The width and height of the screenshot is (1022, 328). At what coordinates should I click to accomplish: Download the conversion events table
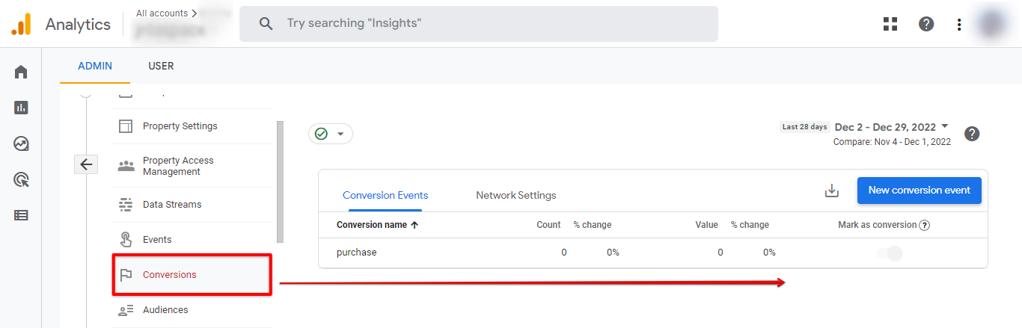(x=832, y=191)
